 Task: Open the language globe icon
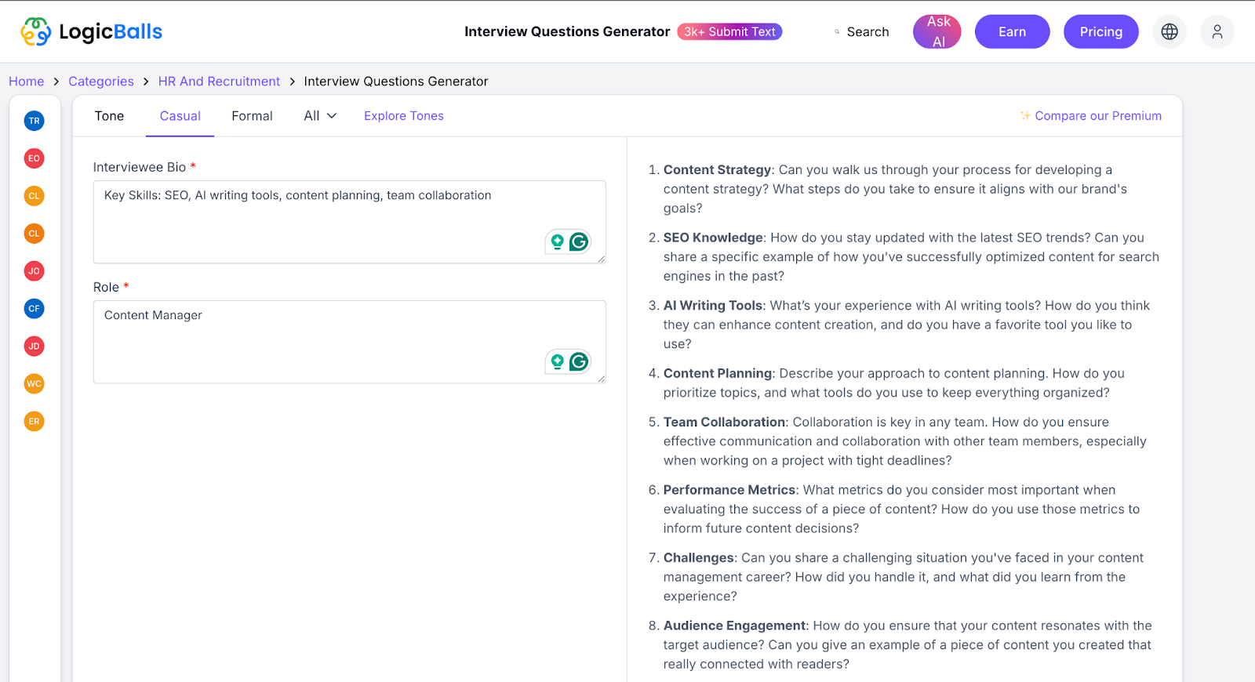click(1170, 31)
